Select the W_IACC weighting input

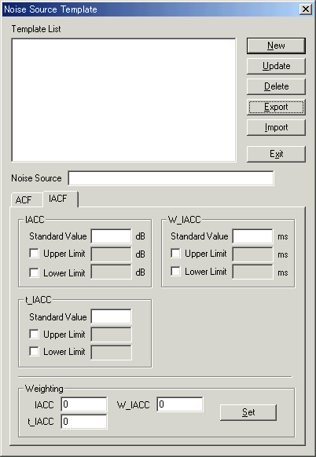click(x=180, y=404)
